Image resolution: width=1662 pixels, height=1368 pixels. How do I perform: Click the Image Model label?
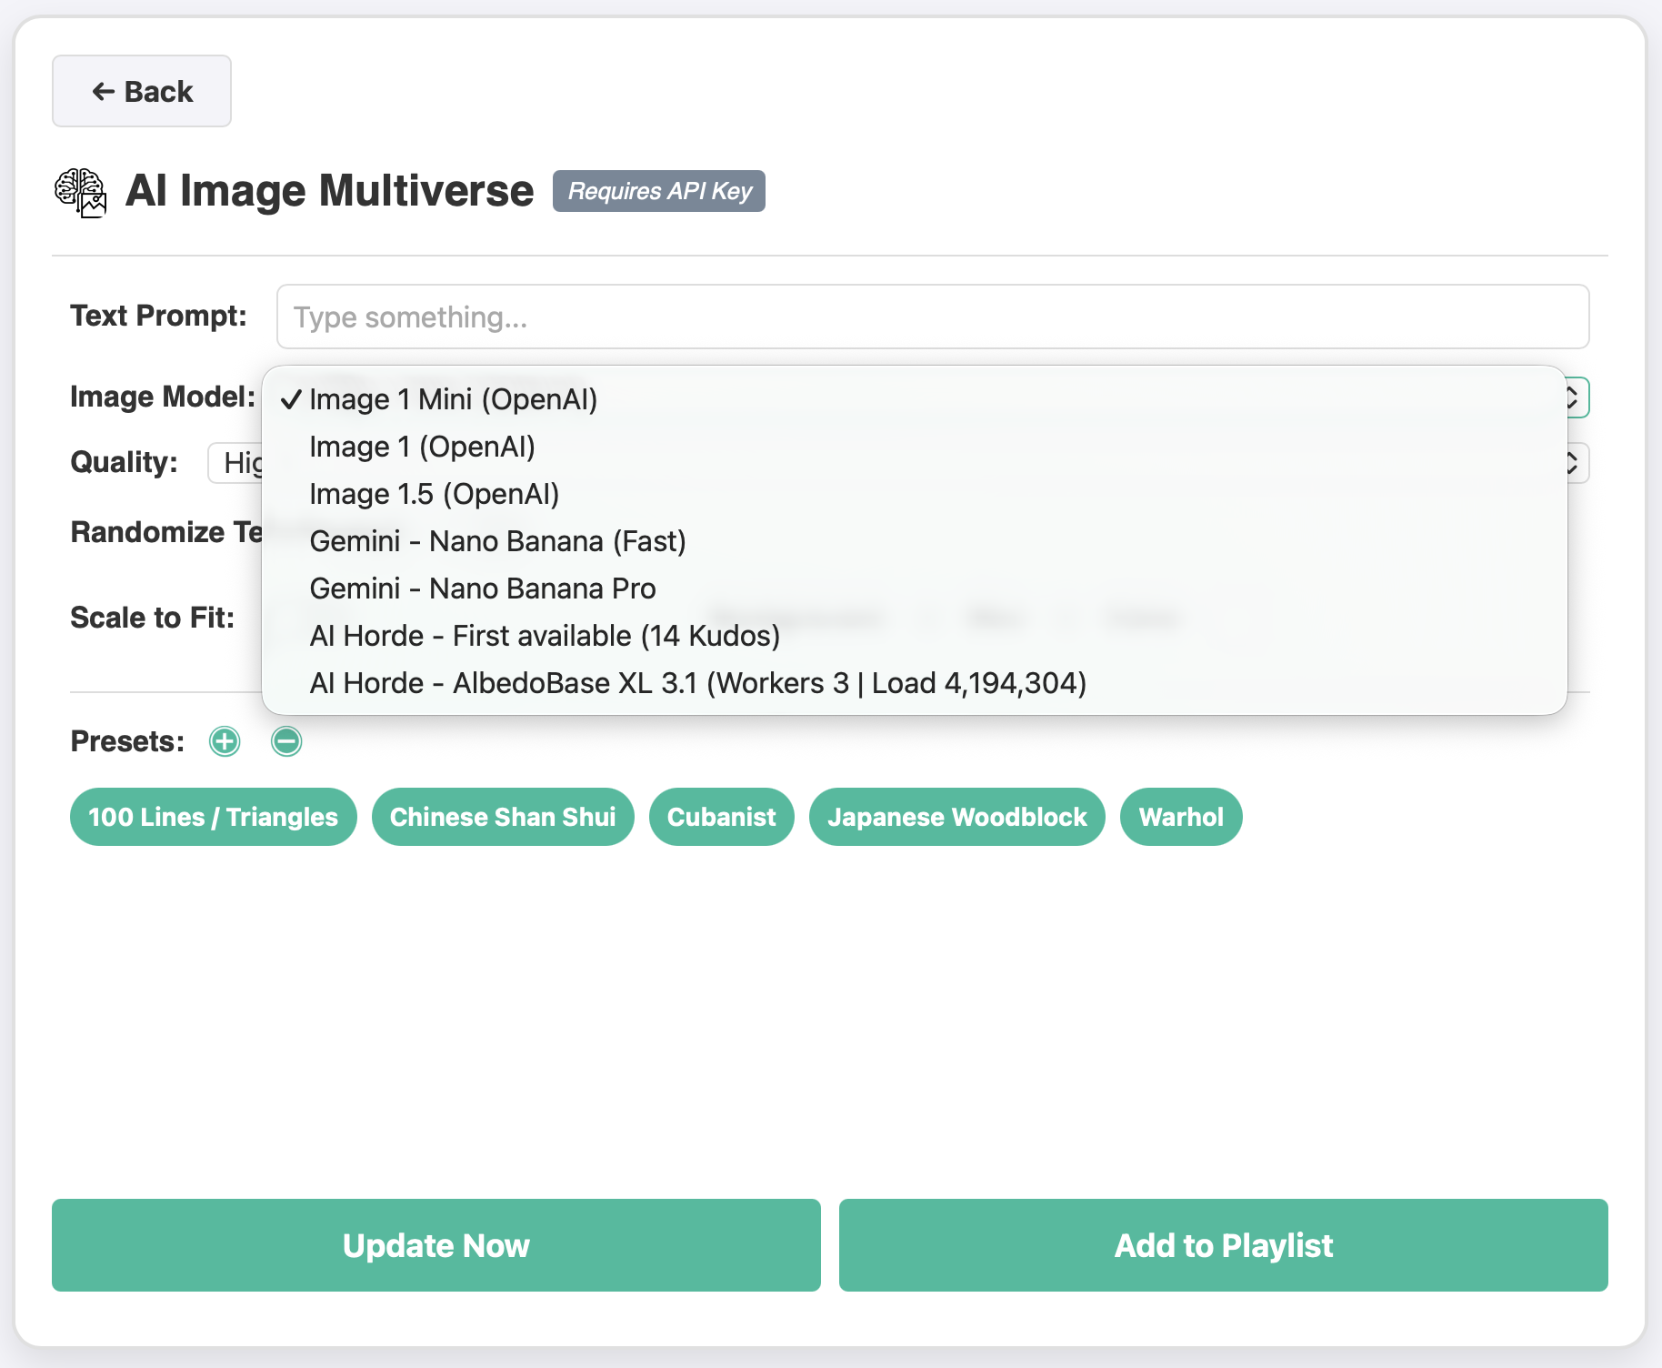[x=163, y=397]
